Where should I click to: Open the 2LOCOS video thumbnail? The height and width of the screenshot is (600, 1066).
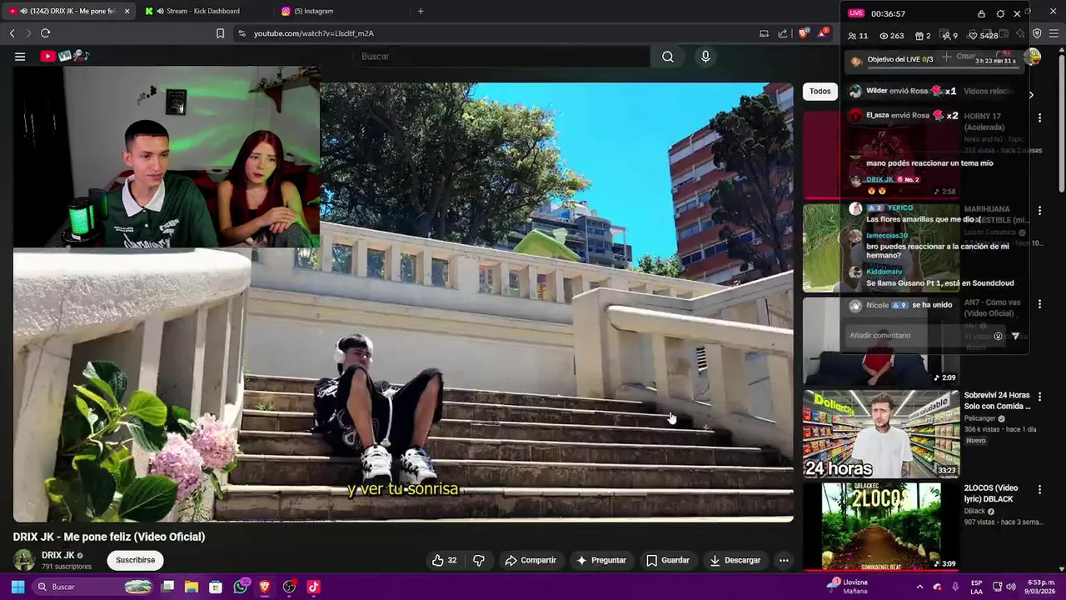tap(881, 527)
